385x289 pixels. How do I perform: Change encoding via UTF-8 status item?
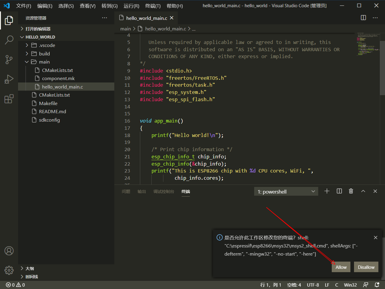[313, 285]
